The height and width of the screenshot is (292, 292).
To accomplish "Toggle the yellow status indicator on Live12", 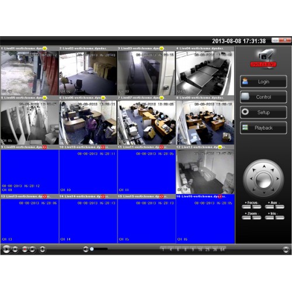I will [220, 147].
